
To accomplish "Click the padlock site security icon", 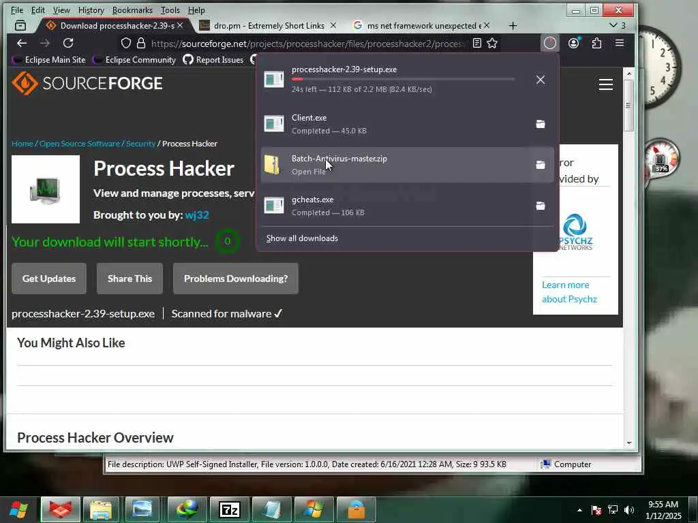I will 141,43.
